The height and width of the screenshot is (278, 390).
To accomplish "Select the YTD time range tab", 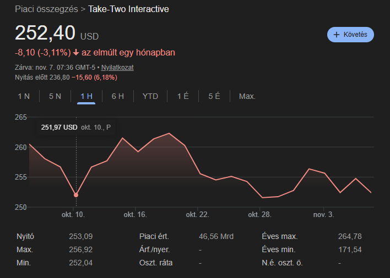I will tap(150, 96).
